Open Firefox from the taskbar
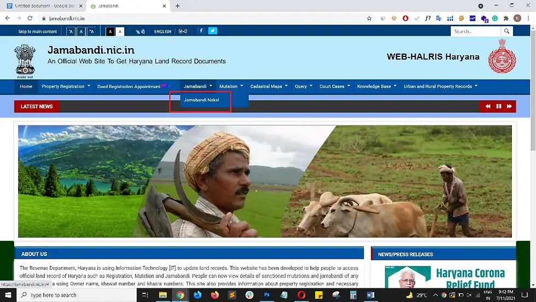Viewport: 536px width, 302px height. (214, 295)
